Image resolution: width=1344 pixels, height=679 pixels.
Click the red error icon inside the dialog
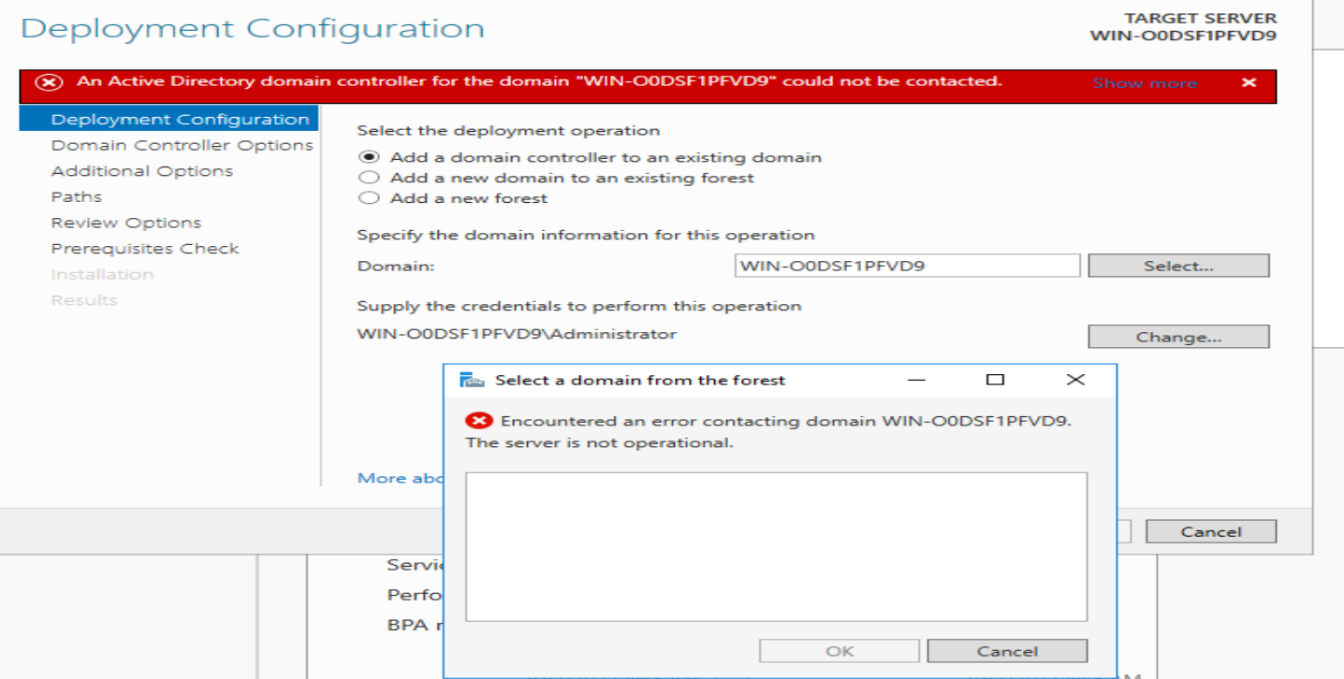point(480,420)
